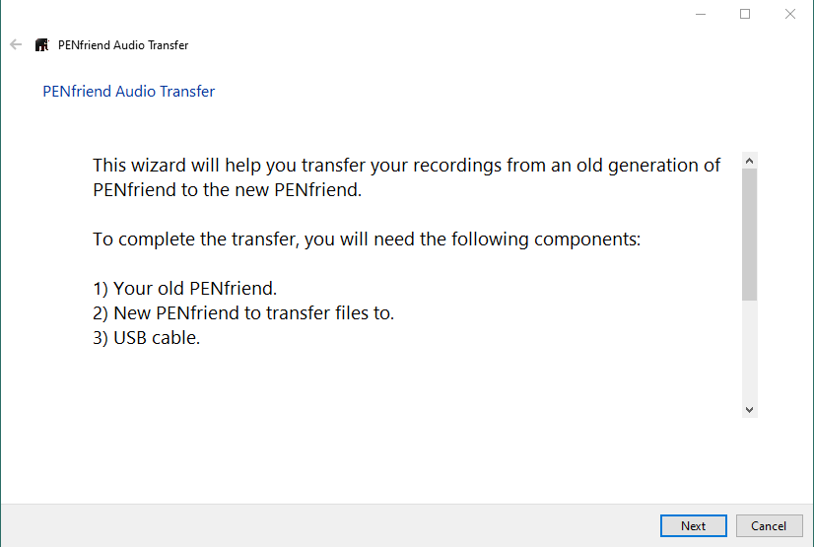Click the window title text beside the icon

(x=123, y=45)
